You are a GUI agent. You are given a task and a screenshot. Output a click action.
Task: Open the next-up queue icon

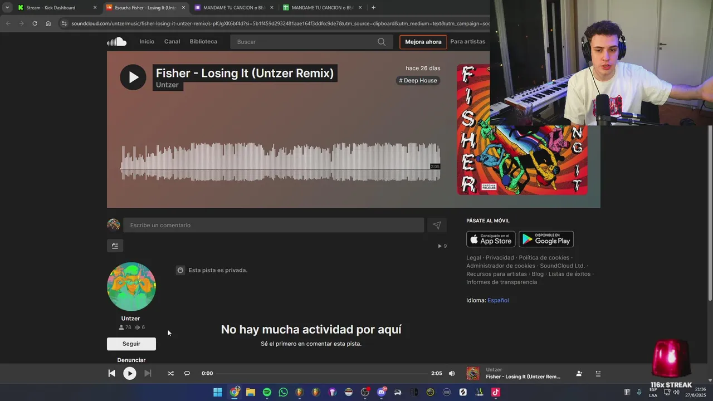click(598, 374)
